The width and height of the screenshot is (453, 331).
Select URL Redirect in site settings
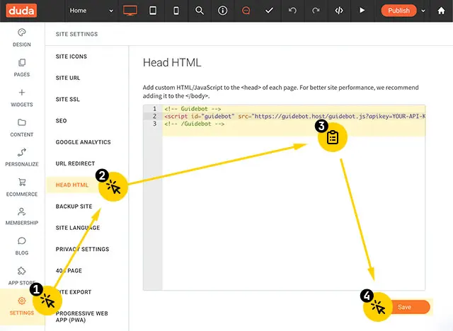75,163
